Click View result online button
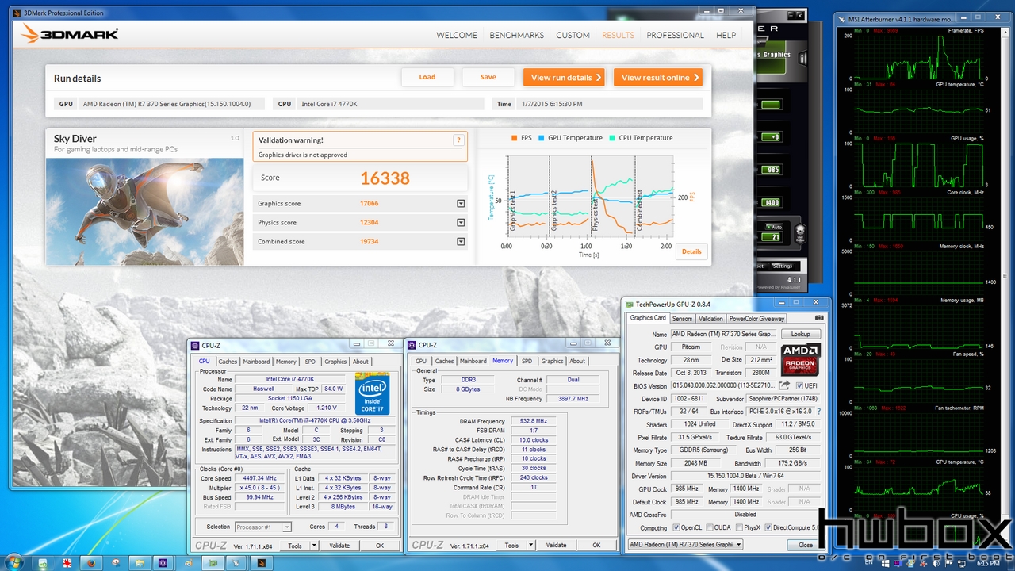Image resolution: width=1015 pixels, height=571 pixels. 658,77
